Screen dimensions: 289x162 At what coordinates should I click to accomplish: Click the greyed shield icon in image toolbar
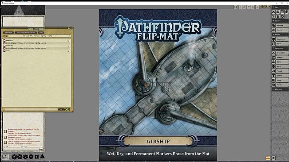(x=244, y=7)
